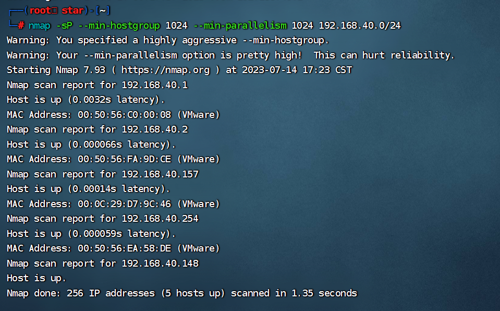Viewport: 500px width, 311px height.
Task: Click the 'Nmap done' summary line
Action: (181, 293)
